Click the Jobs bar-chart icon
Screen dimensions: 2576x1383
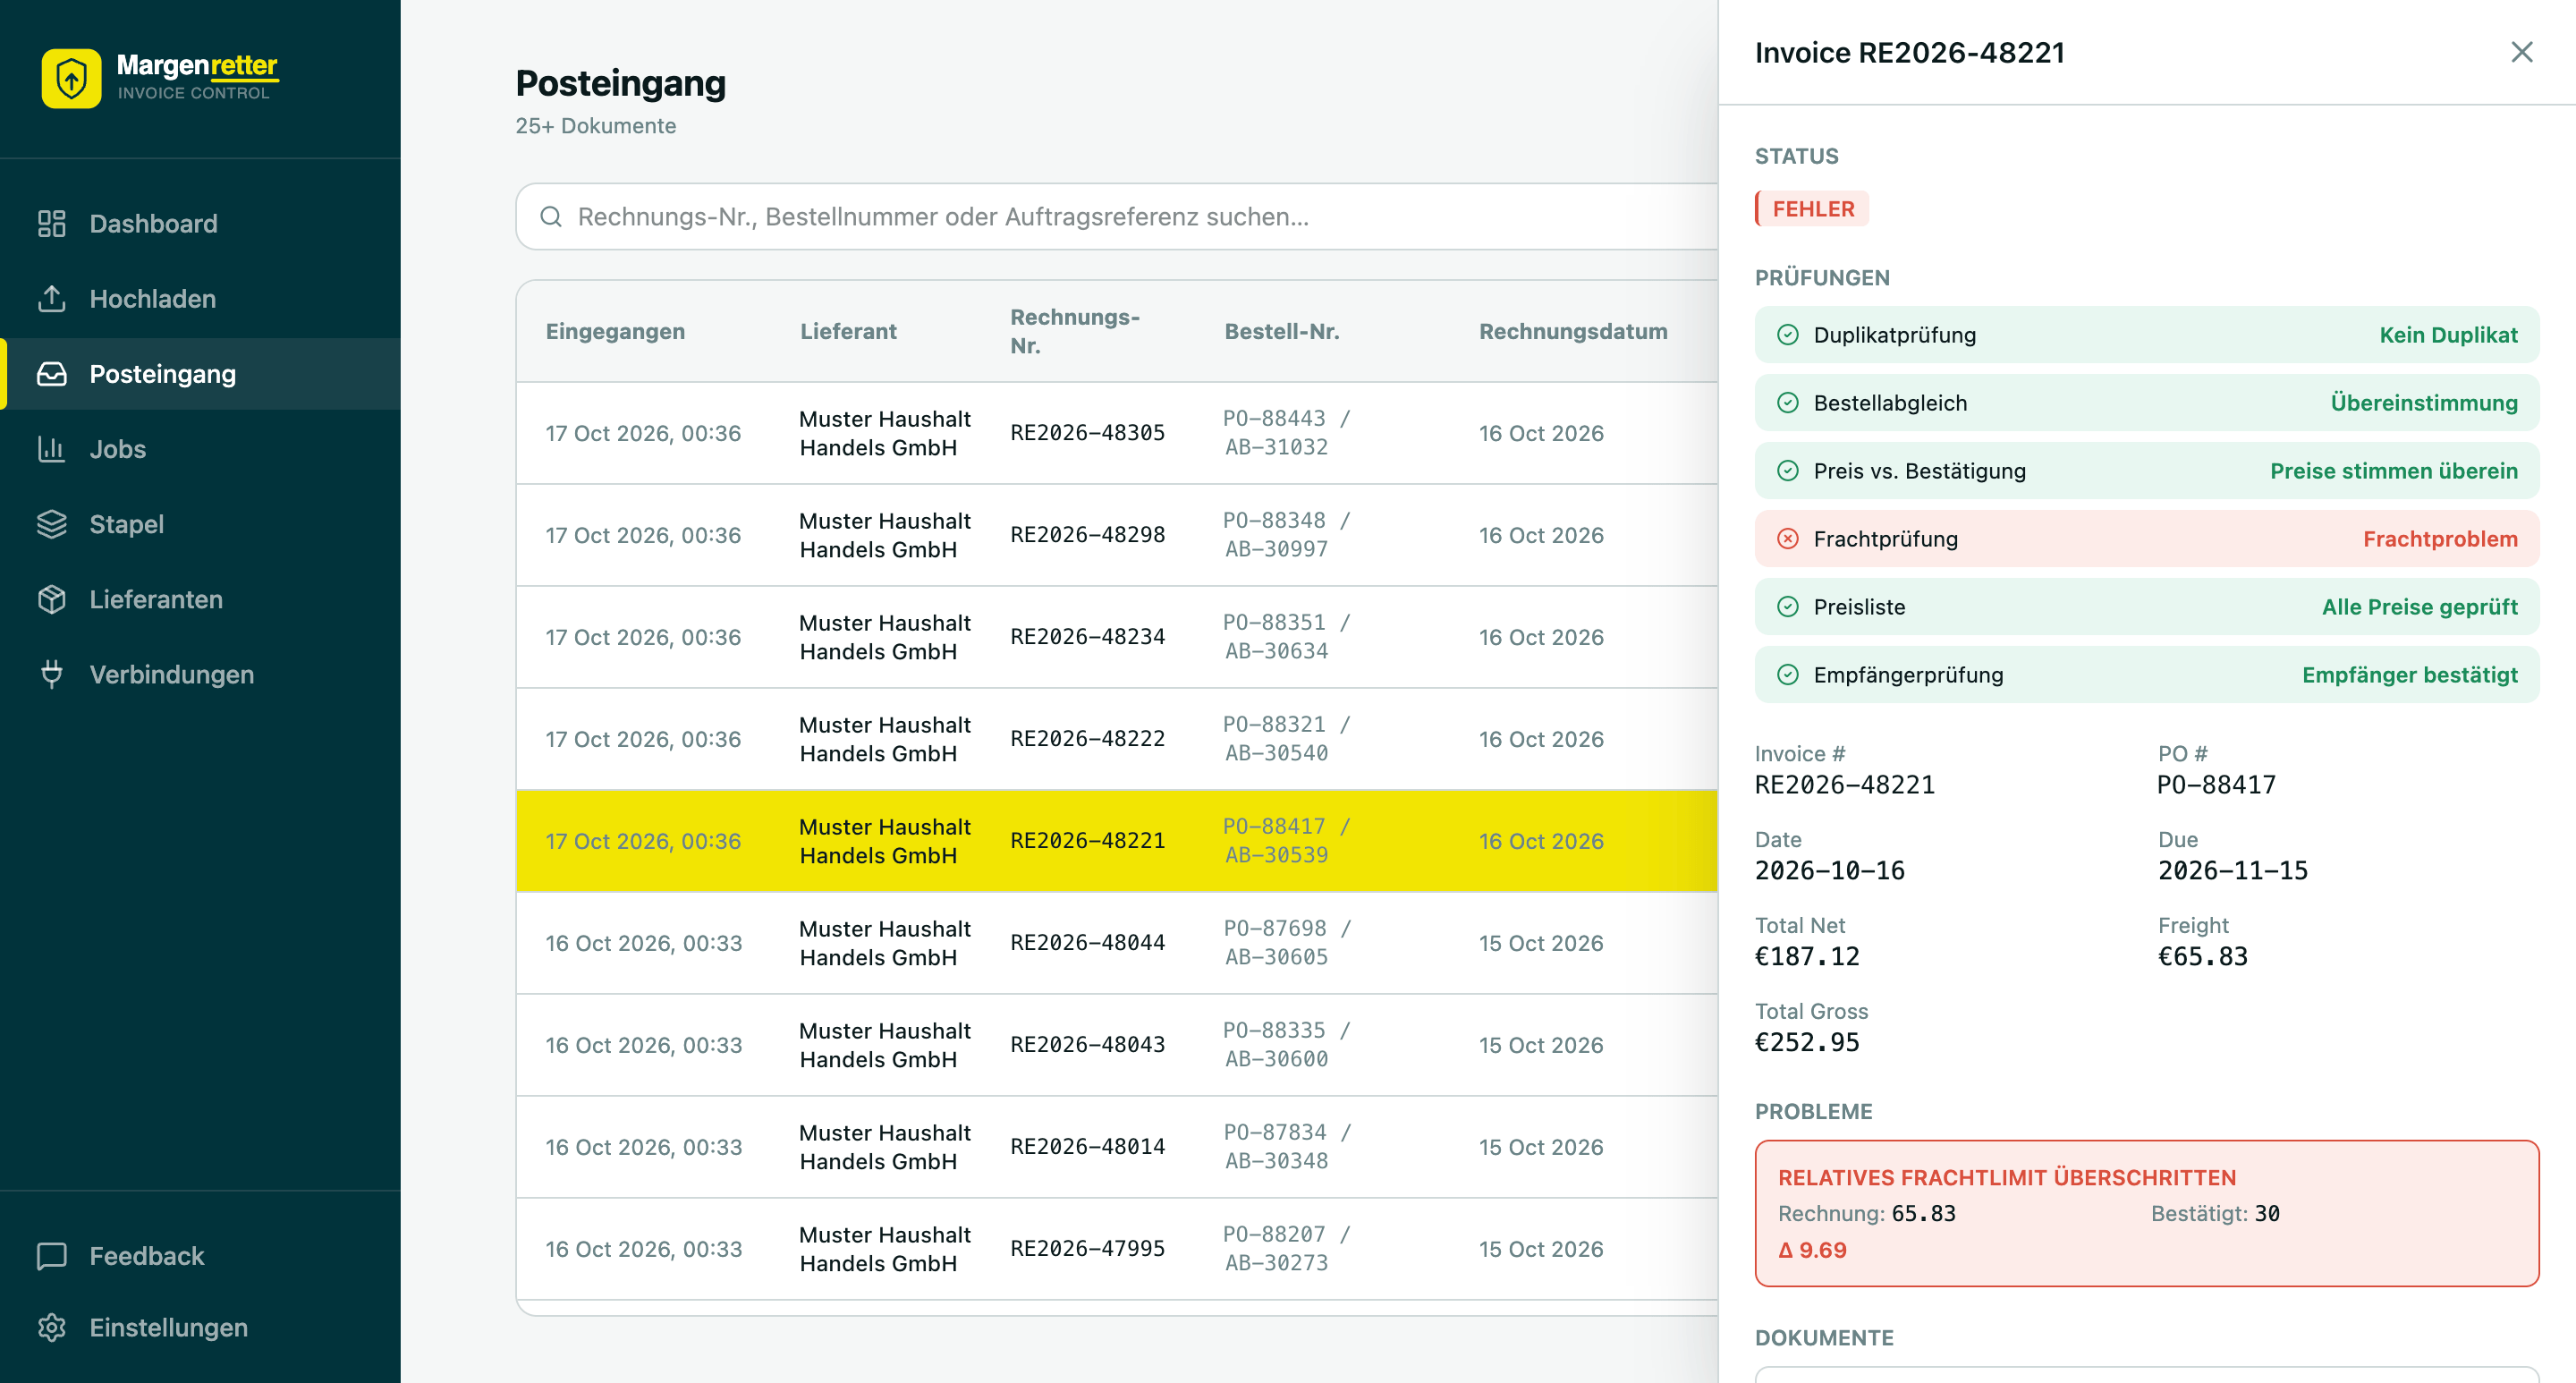pos(52,448)
